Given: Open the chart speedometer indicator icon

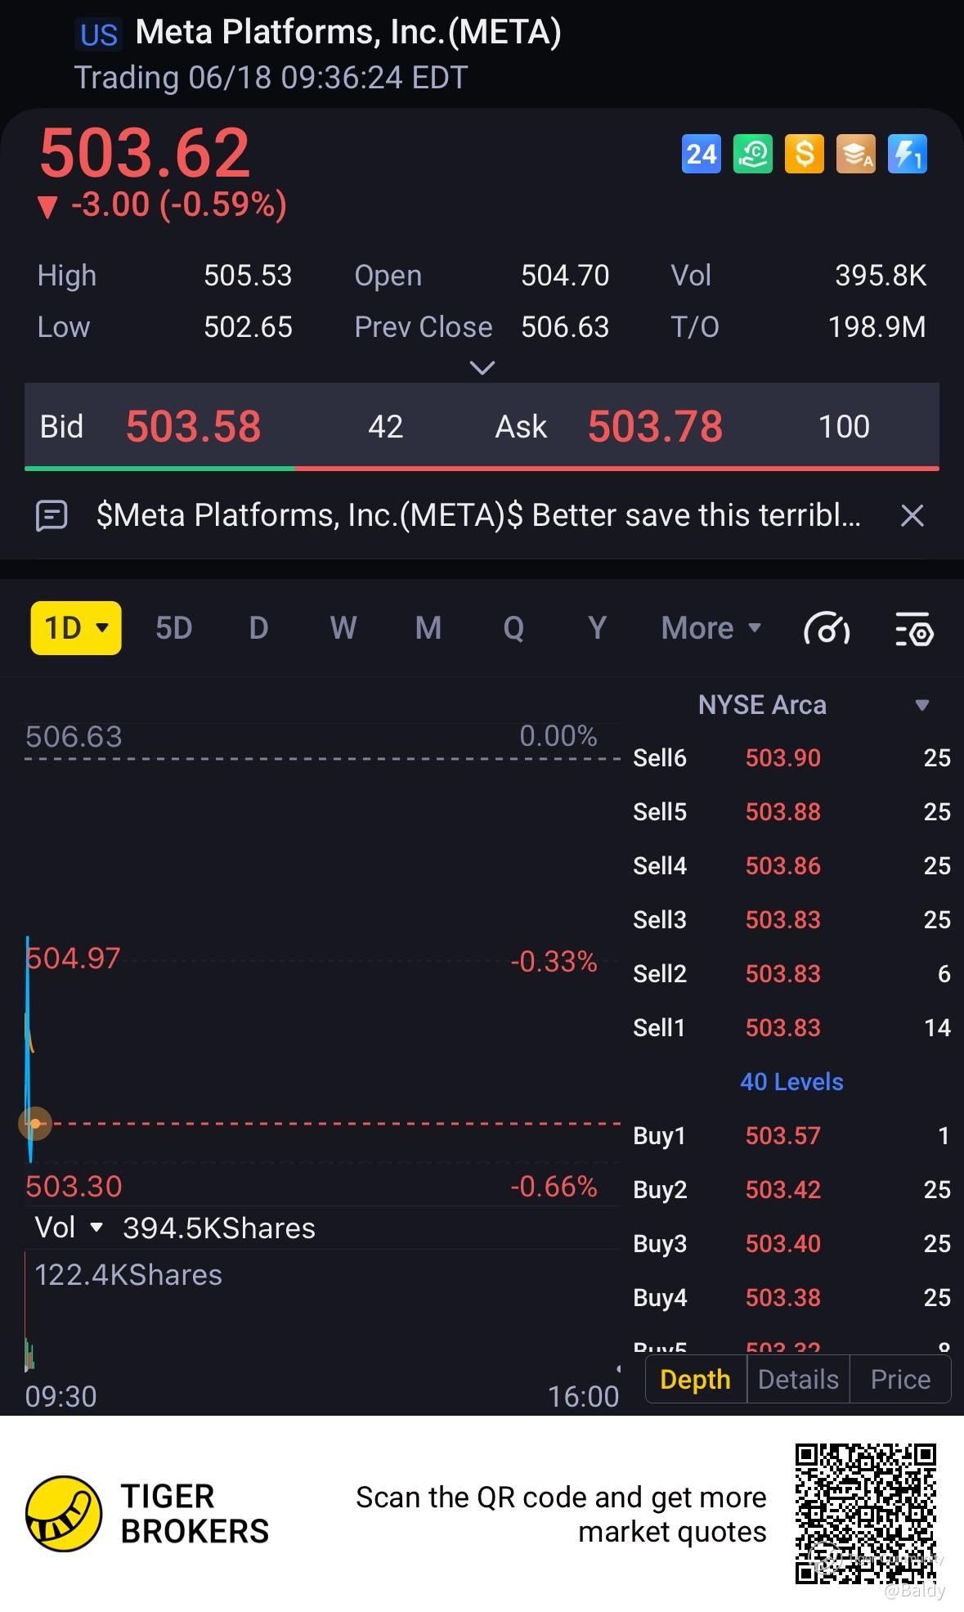Looking at the screenshot, I should (x=827, y=629).
